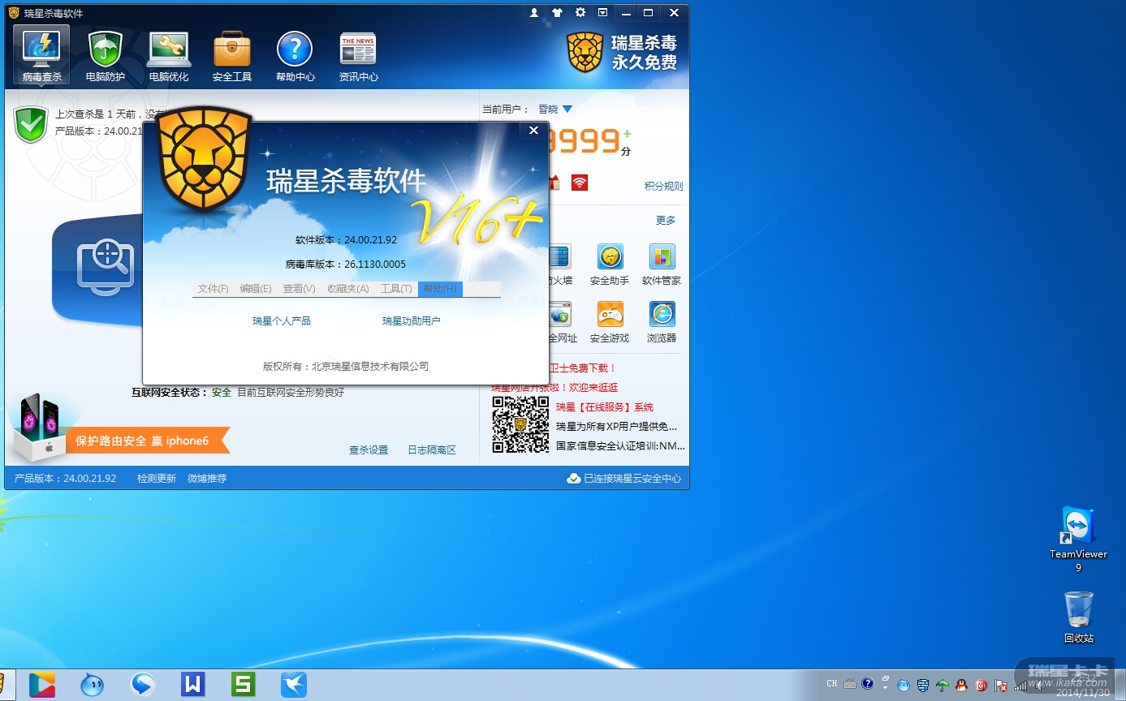Screen dimensions: 1126x701
Task: Open the 软件管家 software manager
Action: click(662, 264)
